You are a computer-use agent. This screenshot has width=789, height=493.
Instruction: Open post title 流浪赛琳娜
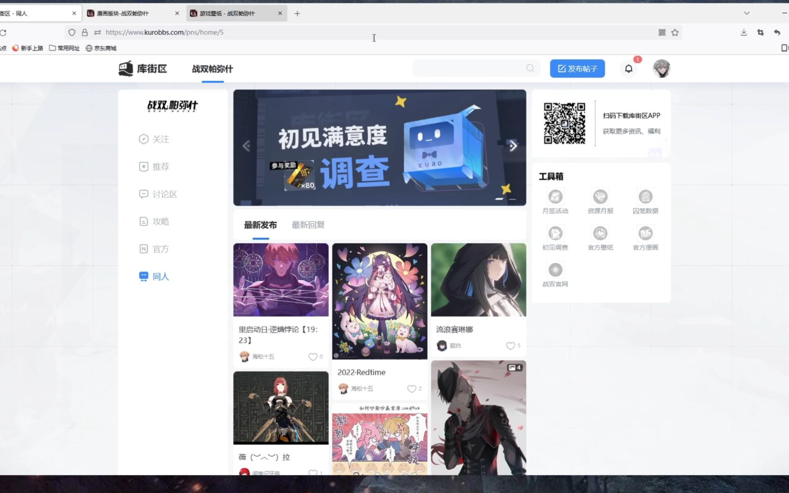pos(454,329)
